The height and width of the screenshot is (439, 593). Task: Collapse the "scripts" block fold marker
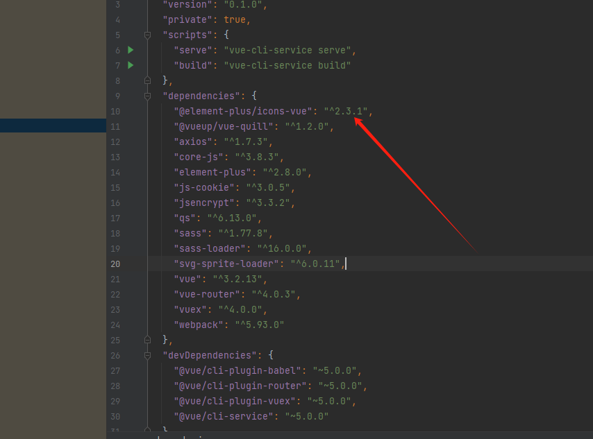pyautogui.click(x=147, y=35)
